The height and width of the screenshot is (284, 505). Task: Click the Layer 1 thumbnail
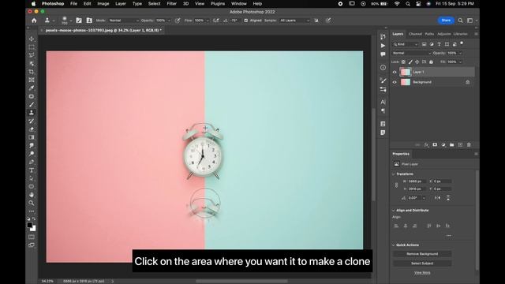point(406,72)
